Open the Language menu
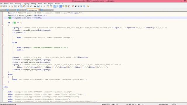The width and height of the screenshot is (187, 105). click(x=26, y=4)
